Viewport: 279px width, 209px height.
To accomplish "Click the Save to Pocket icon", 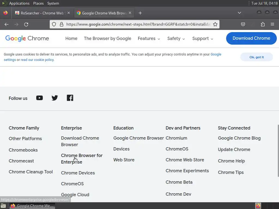I will tap(243, 24).
